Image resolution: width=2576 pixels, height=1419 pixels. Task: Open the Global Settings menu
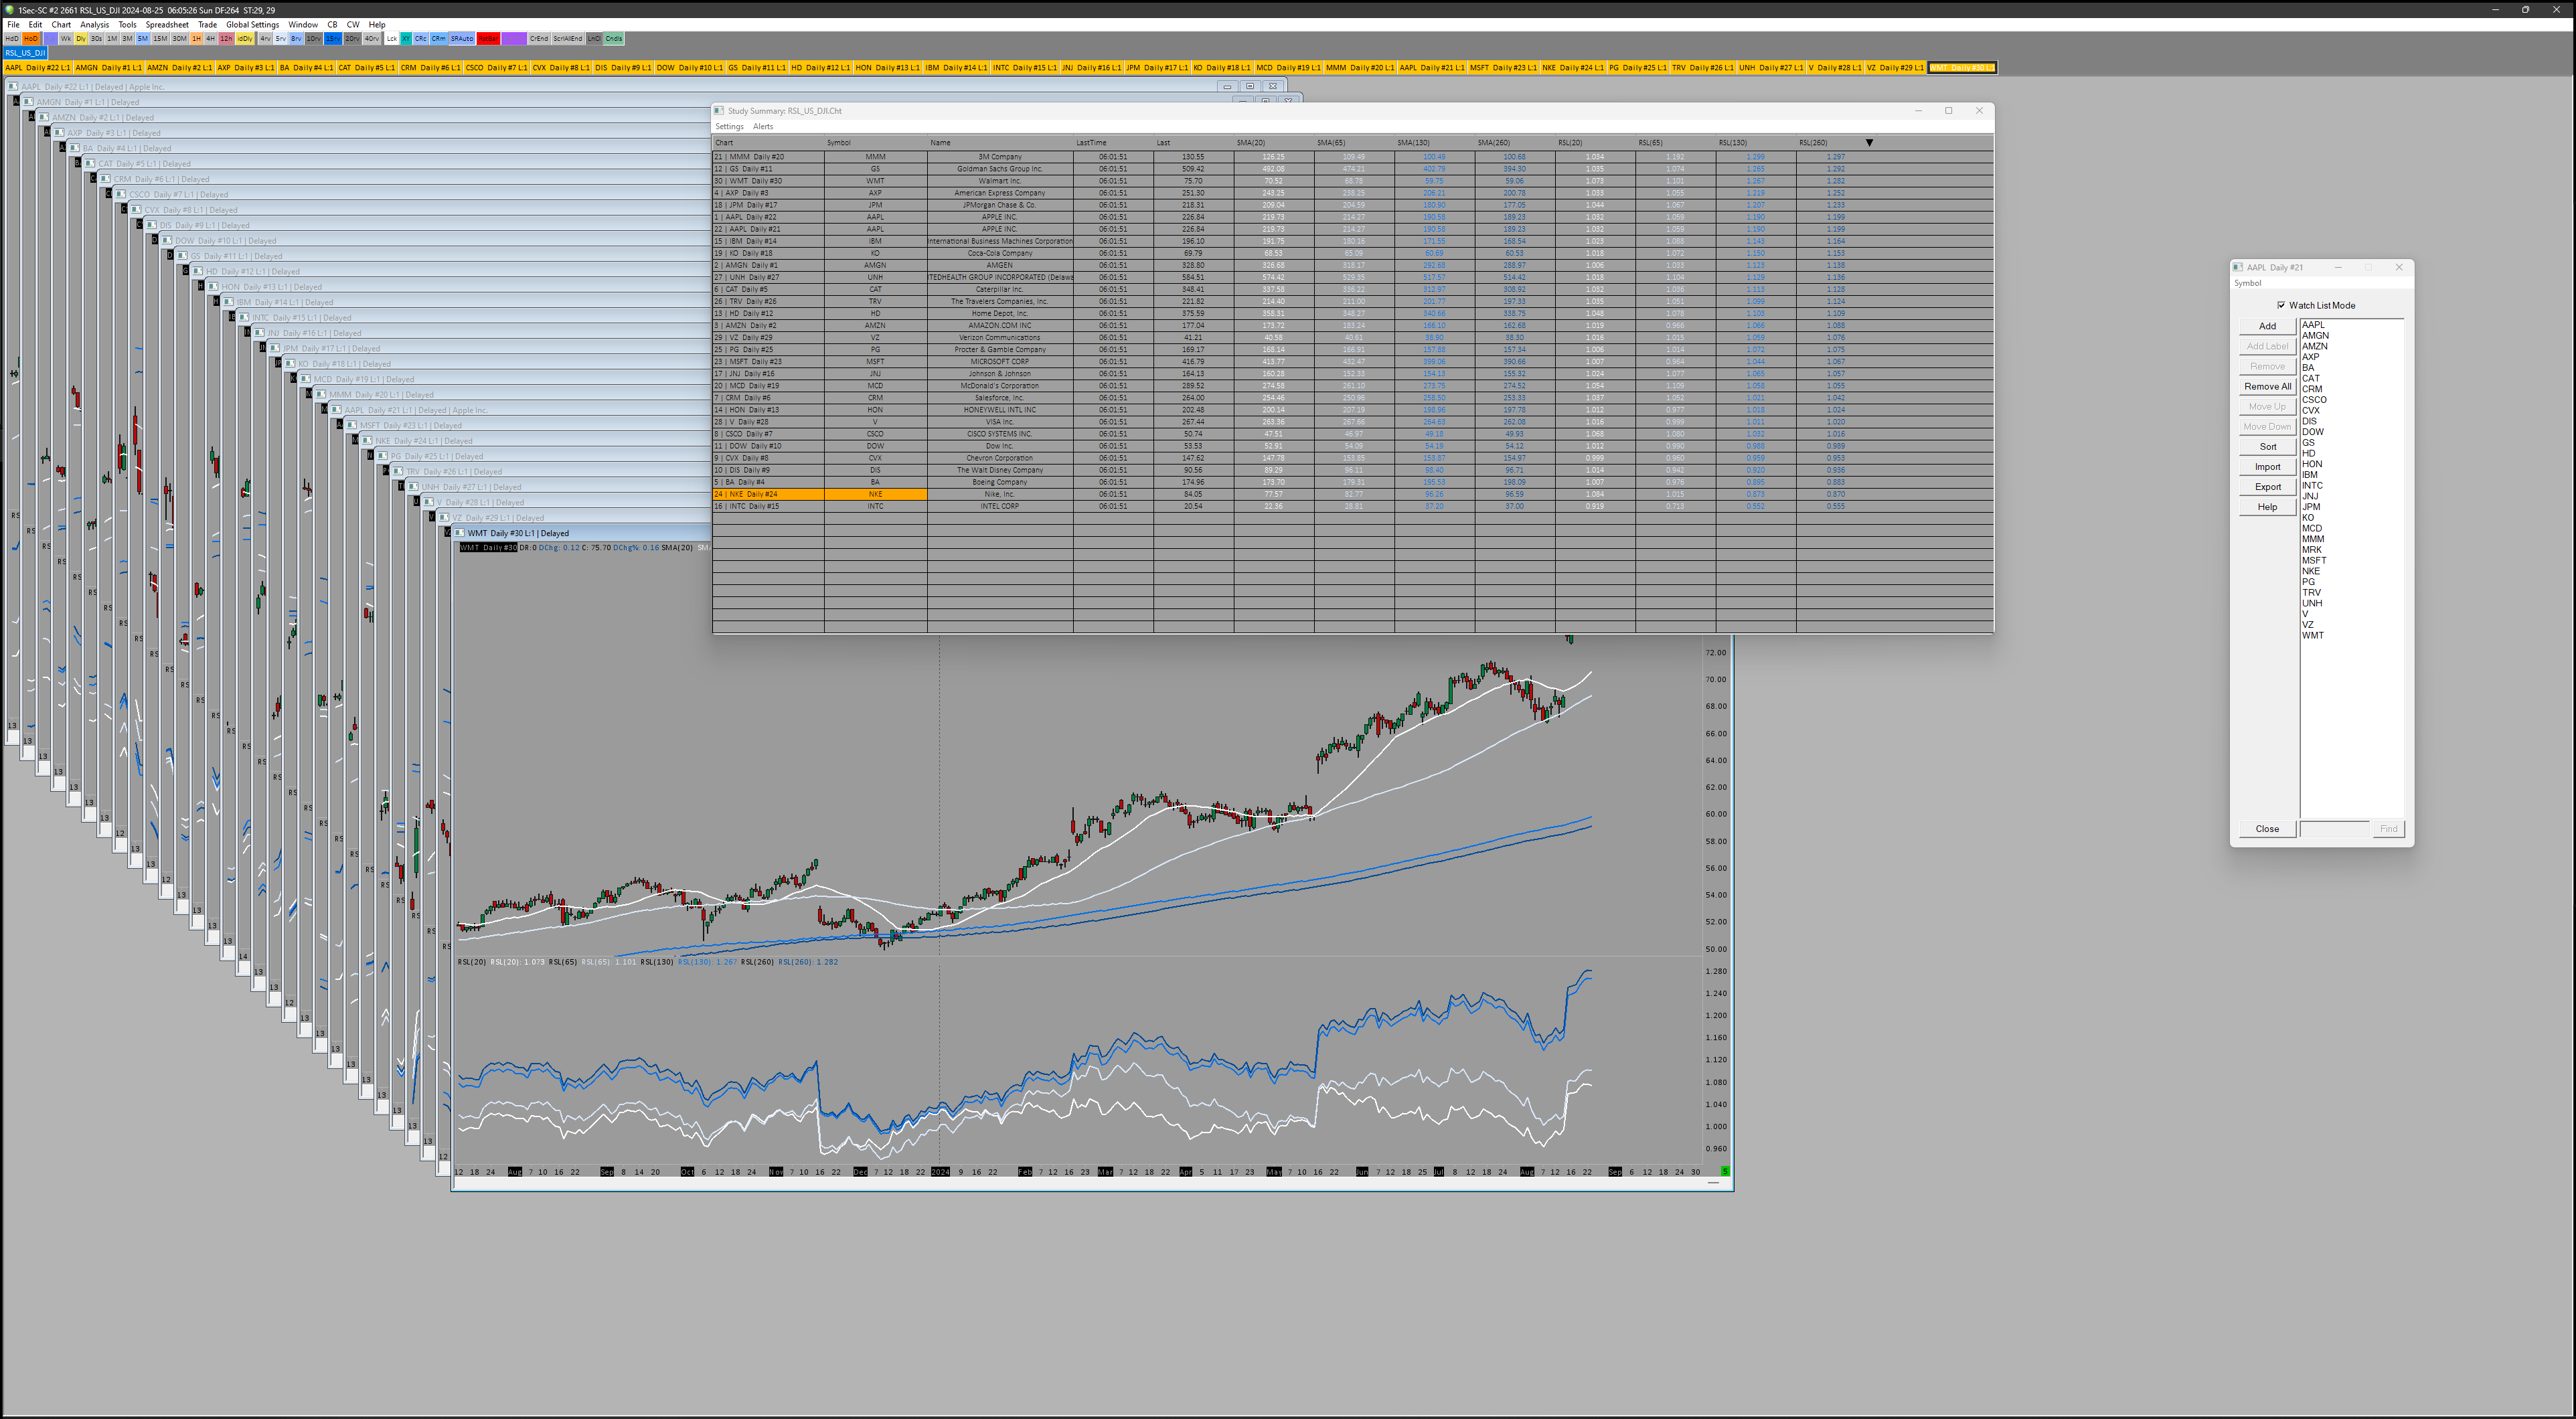click(252, 25)
